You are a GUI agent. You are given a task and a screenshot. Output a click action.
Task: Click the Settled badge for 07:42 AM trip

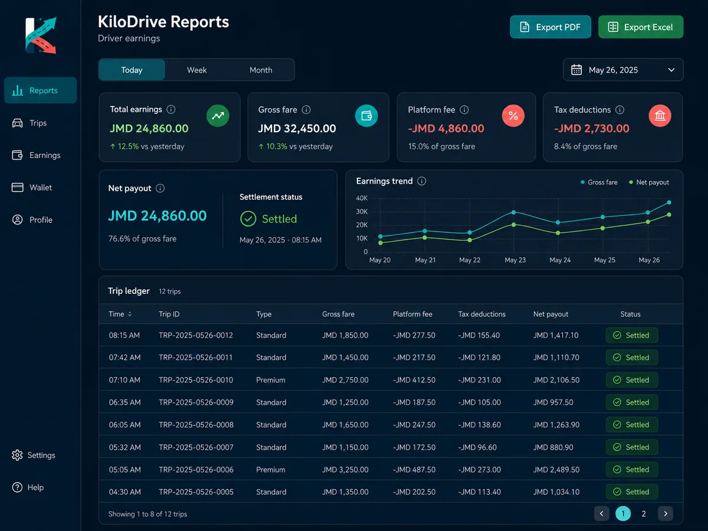pos(631,358)
